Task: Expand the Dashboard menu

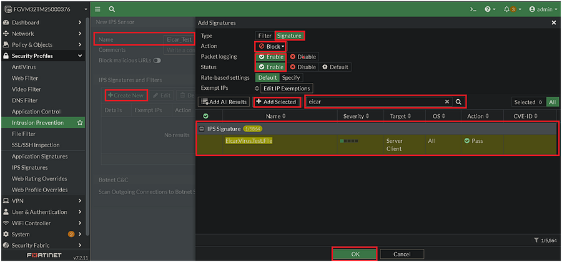Action: [43, 22]
